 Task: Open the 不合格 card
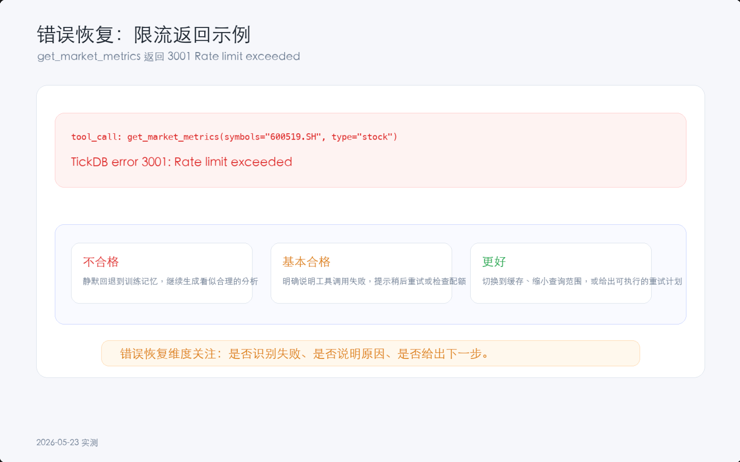point(162,273)
